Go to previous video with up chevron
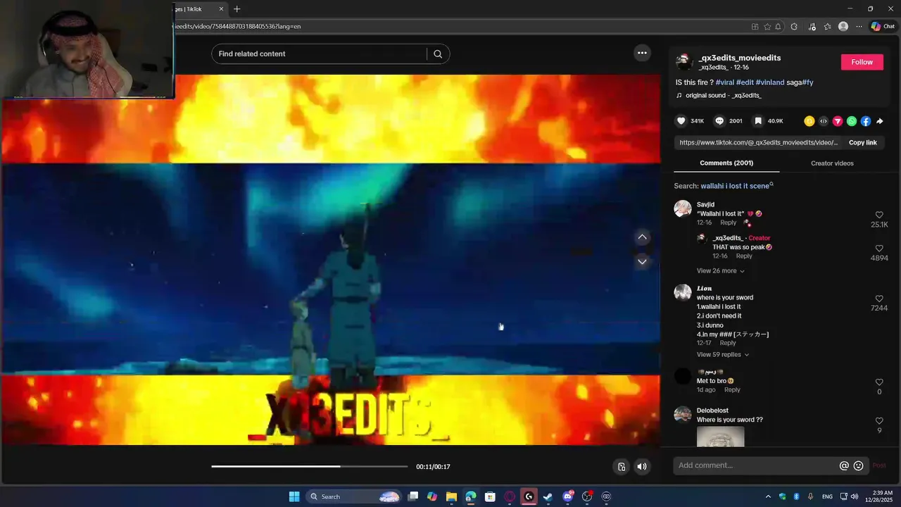901x507 pixels. click(642, 237)
